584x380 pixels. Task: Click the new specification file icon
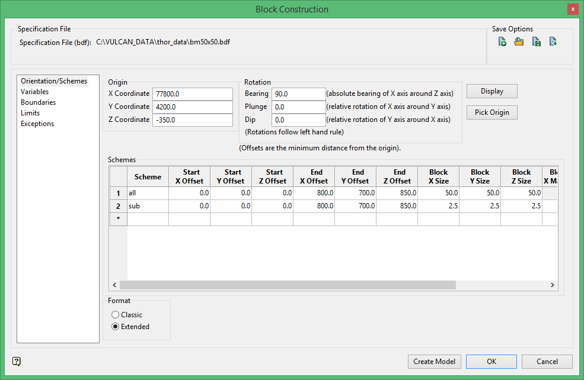pyautogui.click(x=502, y=41)
